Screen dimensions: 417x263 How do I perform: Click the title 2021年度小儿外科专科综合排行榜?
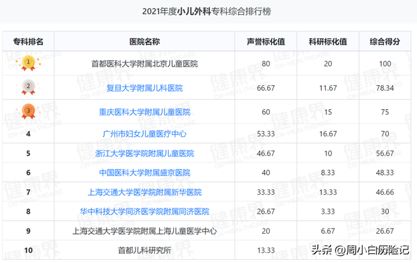207,12
